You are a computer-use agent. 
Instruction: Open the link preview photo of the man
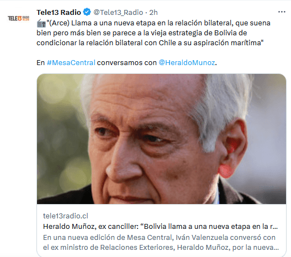coord(161,139)
